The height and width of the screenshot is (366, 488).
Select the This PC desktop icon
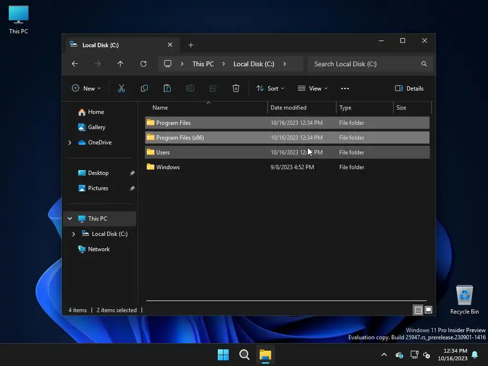pos(19,20)
